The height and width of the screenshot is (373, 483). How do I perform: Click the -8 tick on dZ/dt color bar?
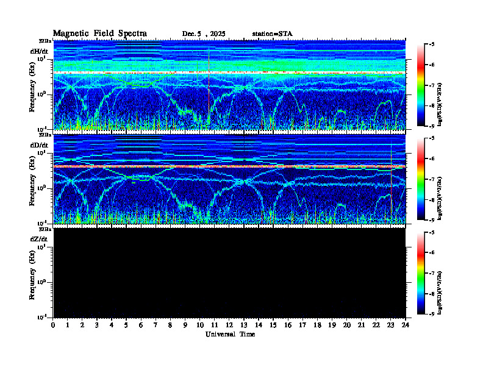point(432,294)
